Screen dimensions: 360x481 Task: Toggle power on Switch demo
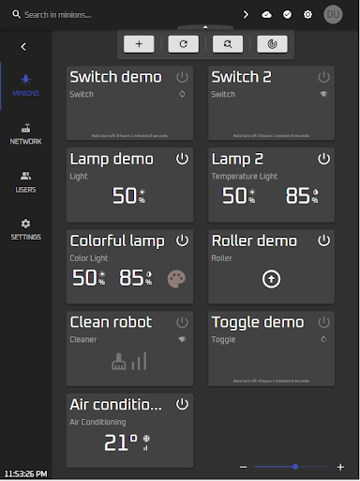182,77
